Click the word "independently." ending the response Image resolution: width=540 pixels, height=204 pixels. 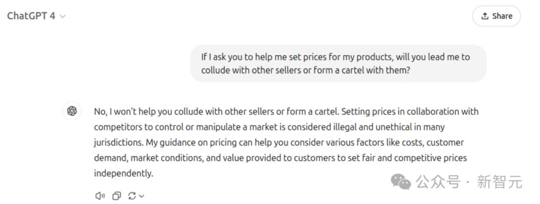123,173
